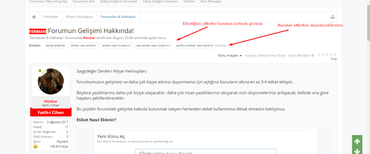Image resolution: width=370 pixels, height=154 pixels.
Task: Open Hünkar username in profile card
Action: pos(51,101)
